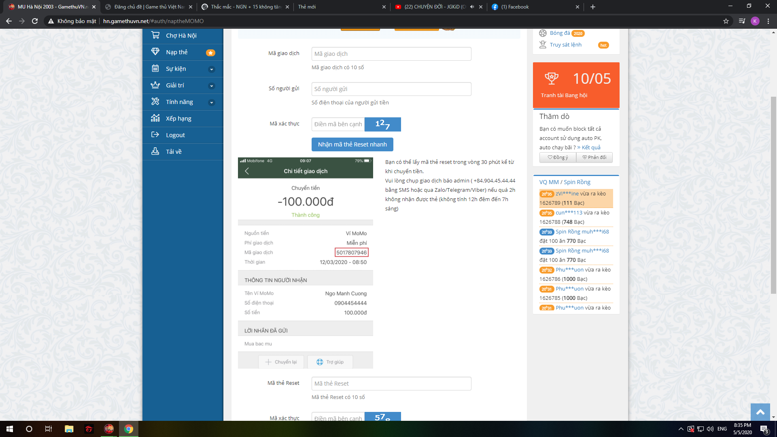Viewport: 777px width, 437px height.
Task: Click the scroll-to-top arrow button
Action: pyautogui.click(x=760, y=412)
